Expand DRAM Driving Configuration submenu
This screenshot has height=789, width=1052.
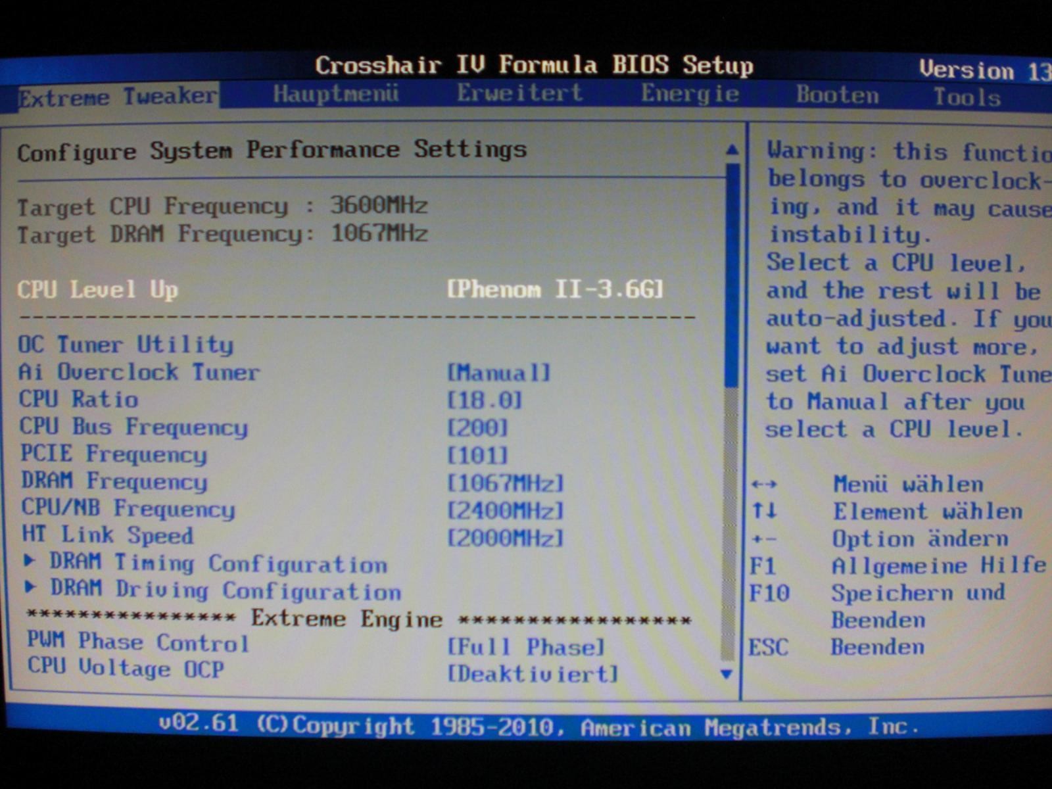pos(212,590)
